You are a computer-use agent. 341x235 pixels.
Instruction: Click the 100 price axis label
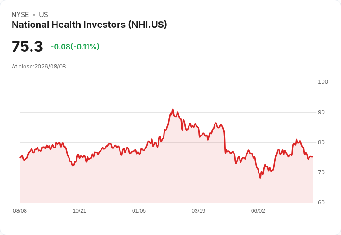pyautogui.click(x=323, y=82)
